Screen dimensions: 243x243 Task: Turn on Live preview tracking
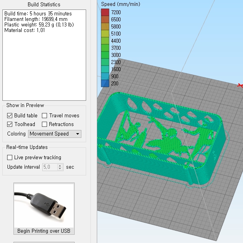pos(9,157)
